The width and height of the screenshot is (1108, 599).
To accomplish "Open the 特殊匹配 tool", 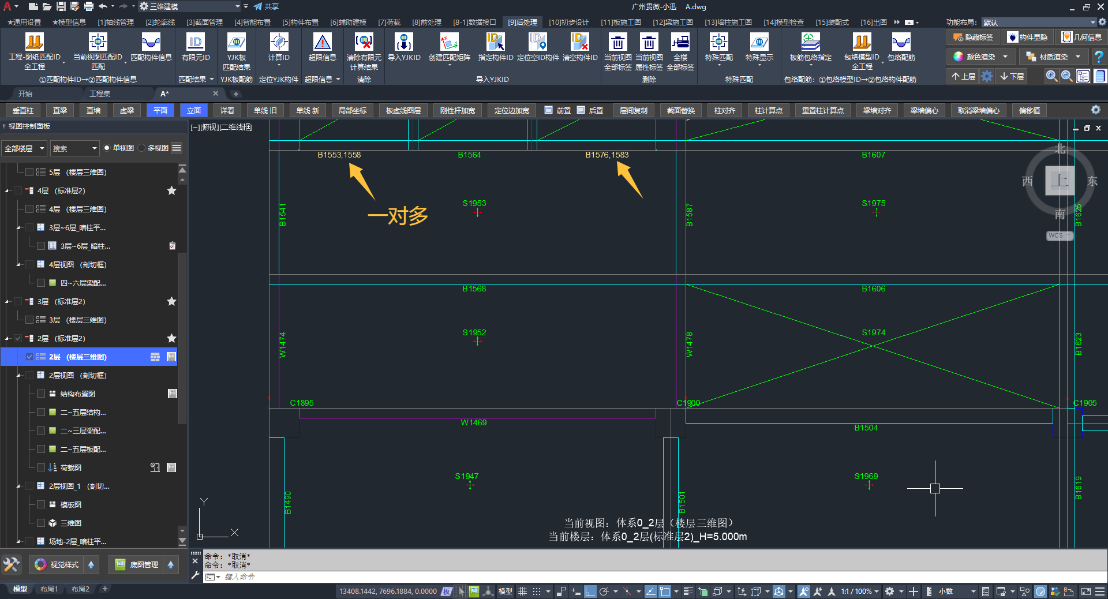I will coord(718,42).
